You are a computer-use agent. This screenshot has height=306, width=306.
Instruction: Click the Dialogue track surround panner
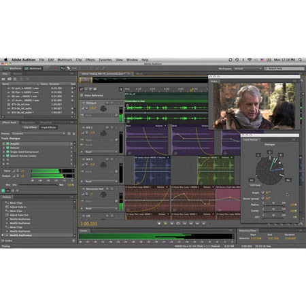pyautogui.click(x=103, y=109)
